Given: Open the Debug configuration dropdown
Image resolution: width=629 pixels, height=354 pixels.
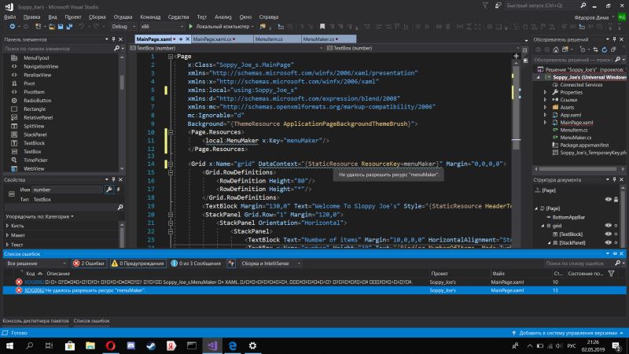Looking at the screenshot, I should (x=123, y=27).
